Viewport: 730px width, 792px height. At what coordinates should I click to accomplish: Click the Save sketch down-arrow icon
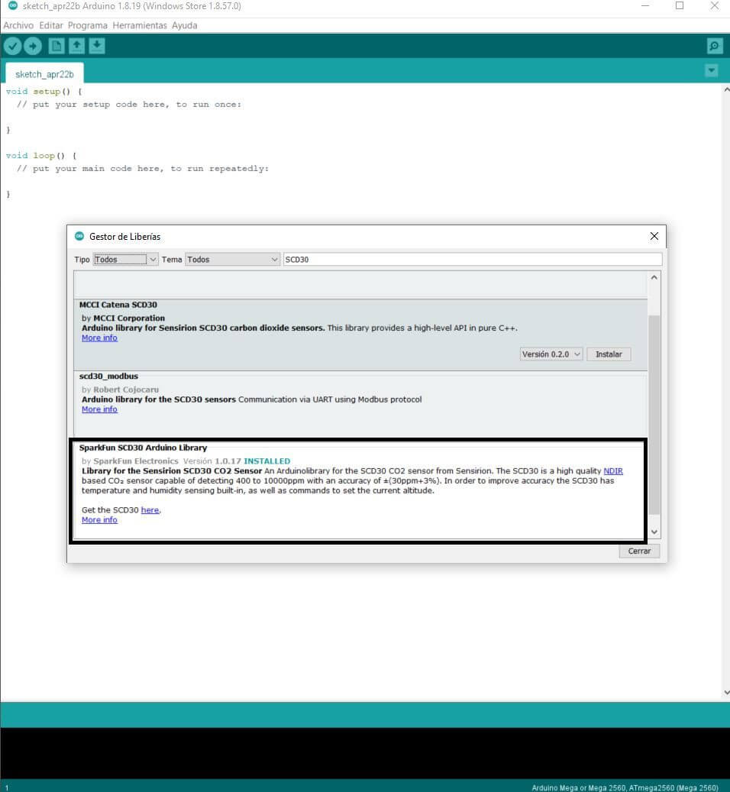[96, 47]
